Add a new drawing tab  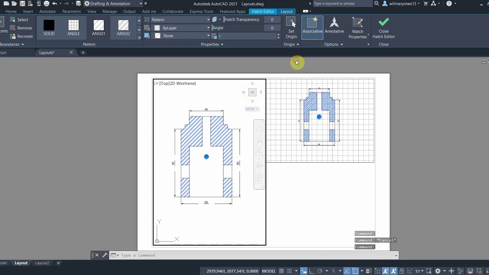tap(83, 52)
